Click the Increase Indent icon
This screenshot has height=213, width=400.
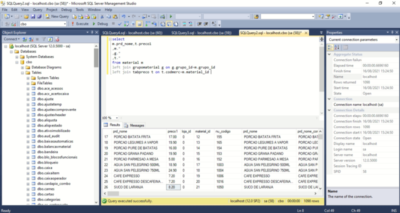(x=205, y=24)
